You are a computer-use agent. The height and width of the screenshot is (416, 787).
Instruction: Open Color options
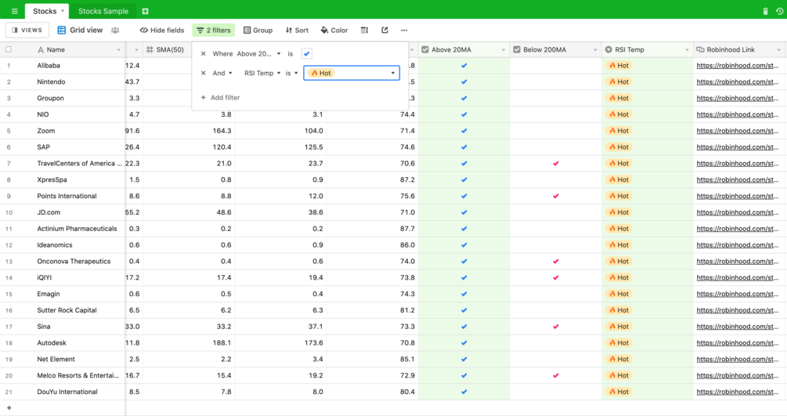pos(334,30)
